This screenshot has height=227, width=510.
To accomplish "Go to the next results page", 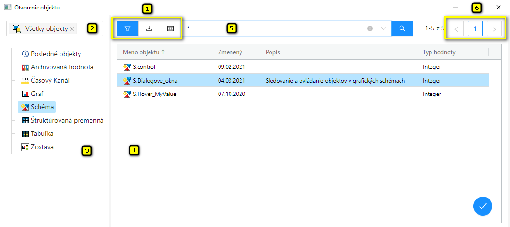I will [x=494, y=29].
